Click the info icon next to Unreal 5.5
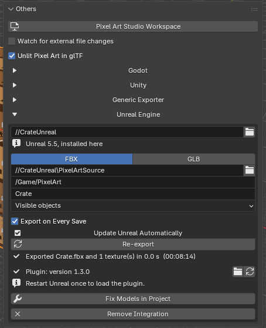 click(16, 144)
